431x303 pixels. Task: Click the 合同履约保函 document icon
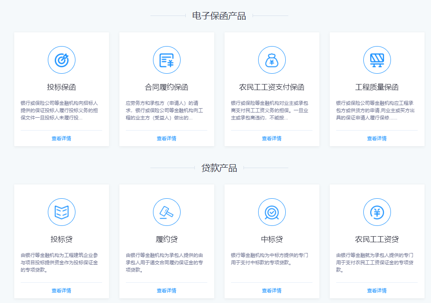[x=167, y=60]
